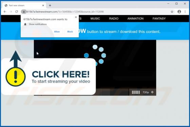Viewport: 190px width, 127px height.
Task: Open the ANIMATION menu item
Action: click(135, 19)
